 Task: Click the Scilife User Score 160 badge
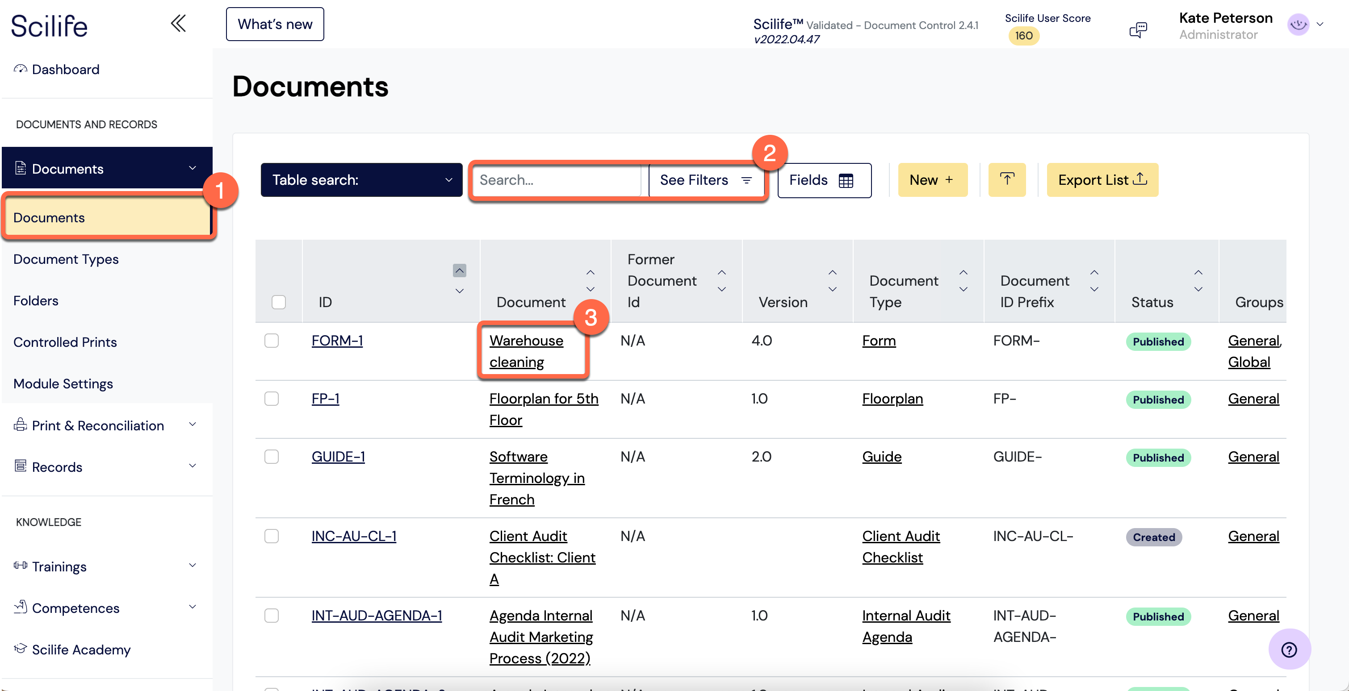1023,36
